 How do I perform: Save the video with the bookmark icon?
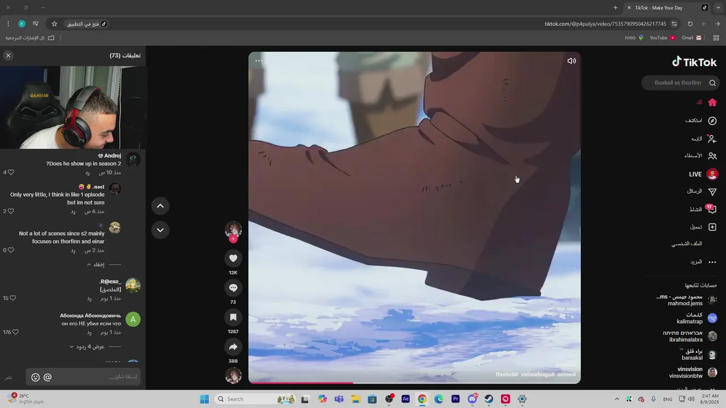pos(233,317)
